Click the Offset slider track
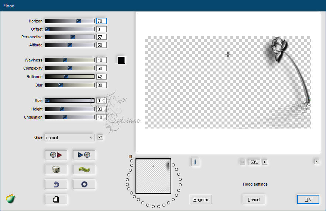The width and height of the screenshot is (326, 211). 69,29
